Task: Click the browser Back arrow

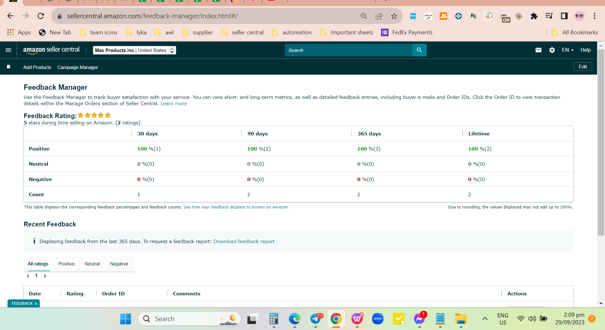Action: [10, 16]
